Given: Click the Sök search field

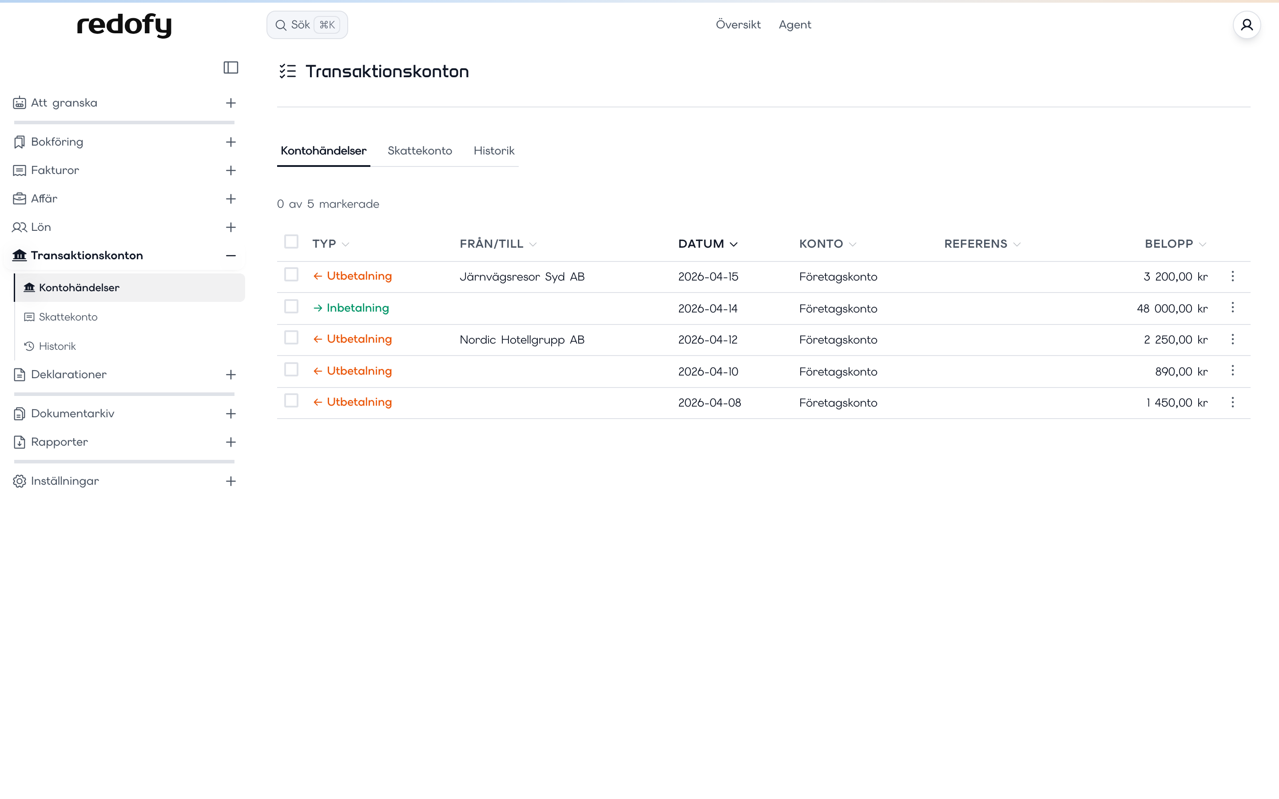Looking at the screenshot, I should (x=307, y=25).
